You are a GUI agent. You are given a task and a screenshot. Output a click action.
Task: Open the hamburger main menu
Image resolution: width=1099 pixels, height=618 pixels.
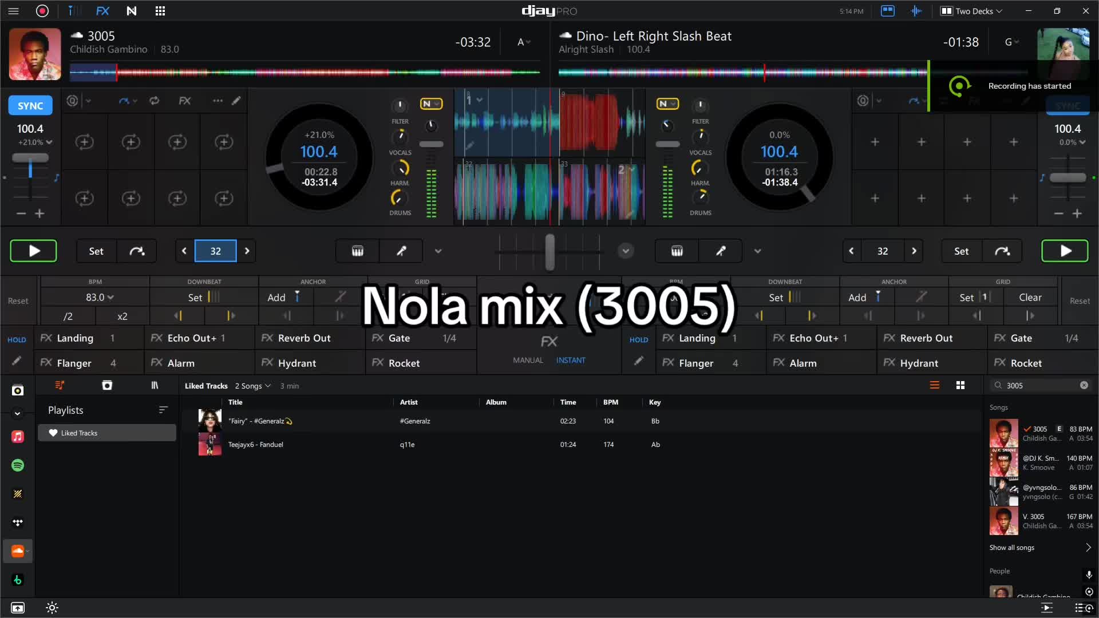(x=14, y=11)
